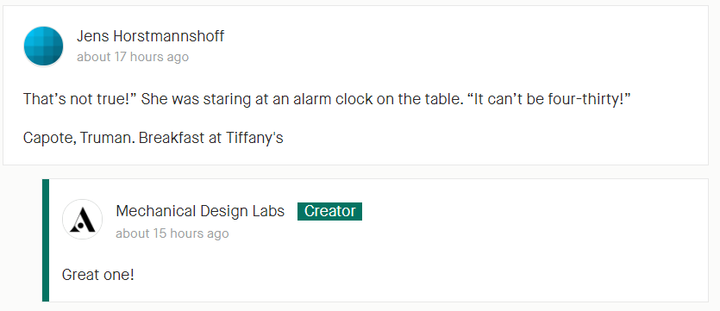
Task: Open the 'about 17 hours ago' timestamp
Action: [133, 57]
